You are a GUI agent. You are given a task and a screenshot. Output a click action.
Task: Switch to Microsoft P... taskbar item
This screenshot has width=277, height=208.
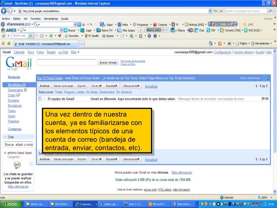[158, 204]
